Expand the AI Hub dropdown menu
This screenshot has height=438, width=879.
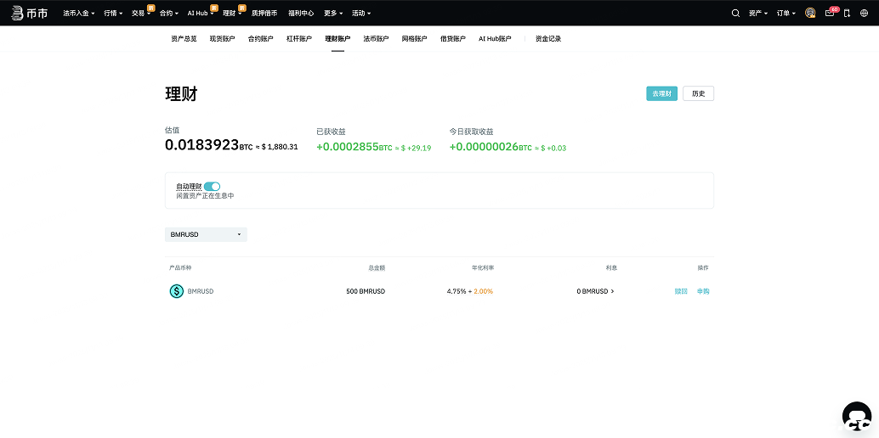pyautogui.click(x=201, y=13)
